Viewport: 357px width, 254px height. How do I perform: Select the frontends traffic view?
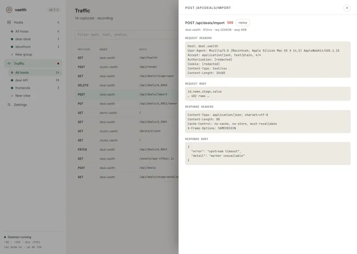point(35,88)
